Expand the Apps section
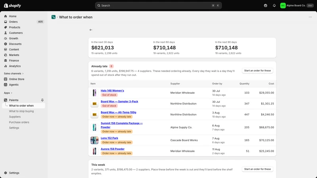Viewport: 317px width, 178px height. 8,93
